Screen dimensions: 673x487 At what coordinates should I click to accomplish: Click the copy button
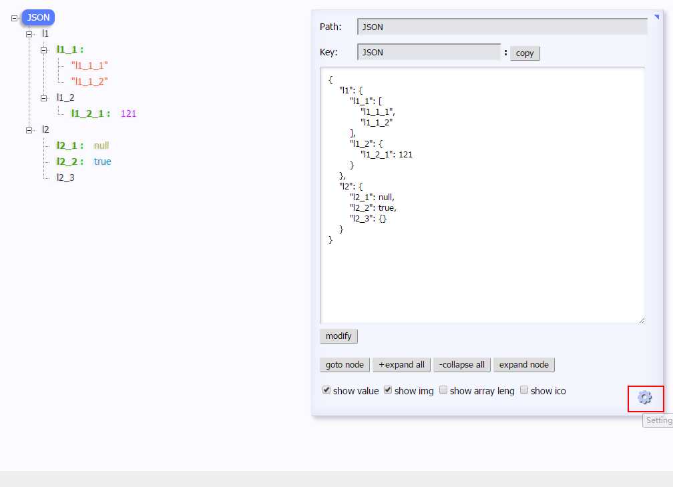525,53
